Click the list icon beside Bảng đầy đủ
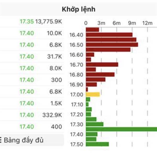This screenshot has height=157, width=157. [x=1, y=140]
